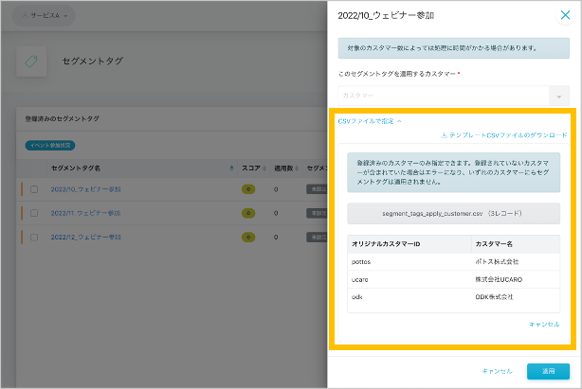Viewport: 582px width, 389px height.
Task: Open the 2022/11_ウェビナー参加 tag link
Action: [85, 213]
